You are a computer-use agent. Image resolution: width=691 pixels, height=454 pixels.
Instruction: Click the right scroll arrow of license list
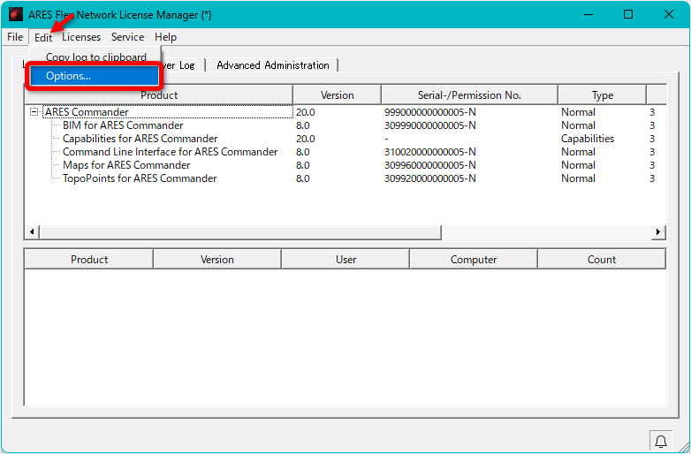658,231
